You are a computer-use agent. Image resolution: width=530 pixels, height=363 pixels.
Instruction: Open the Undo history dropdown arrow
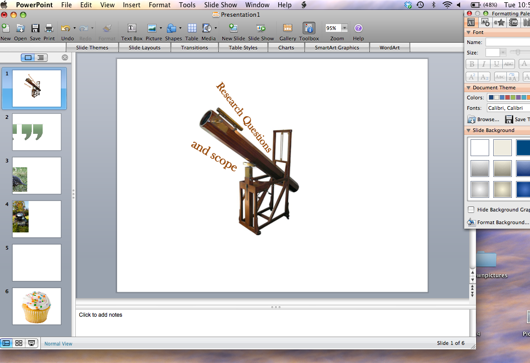[74, 29]
